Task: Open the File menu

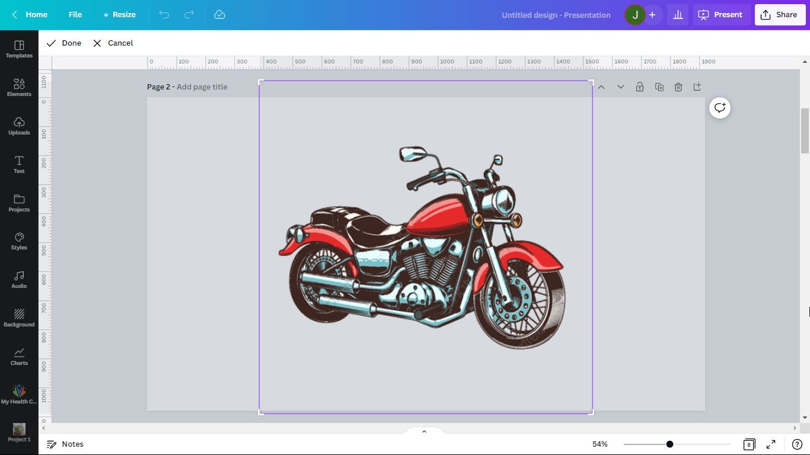Action: coord(75,14)
